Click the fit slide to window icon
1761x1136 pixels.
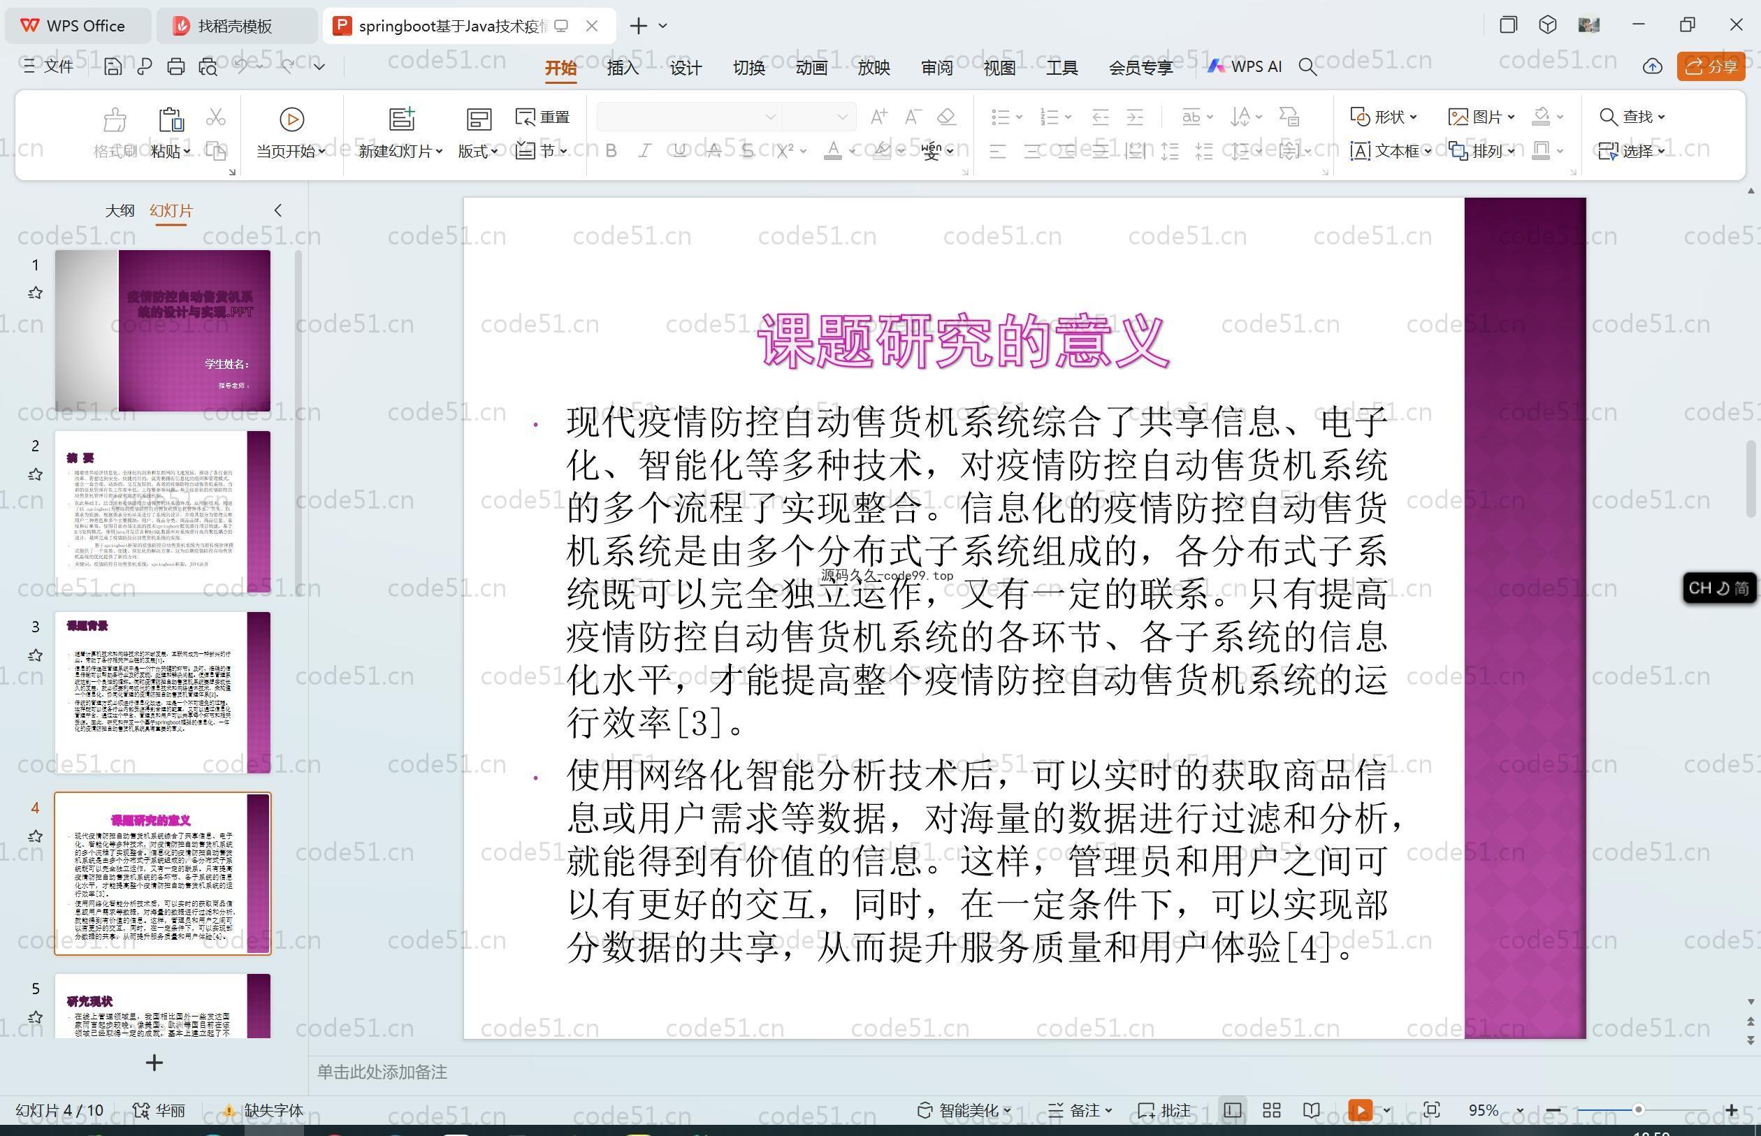tap(1431, 1110)
